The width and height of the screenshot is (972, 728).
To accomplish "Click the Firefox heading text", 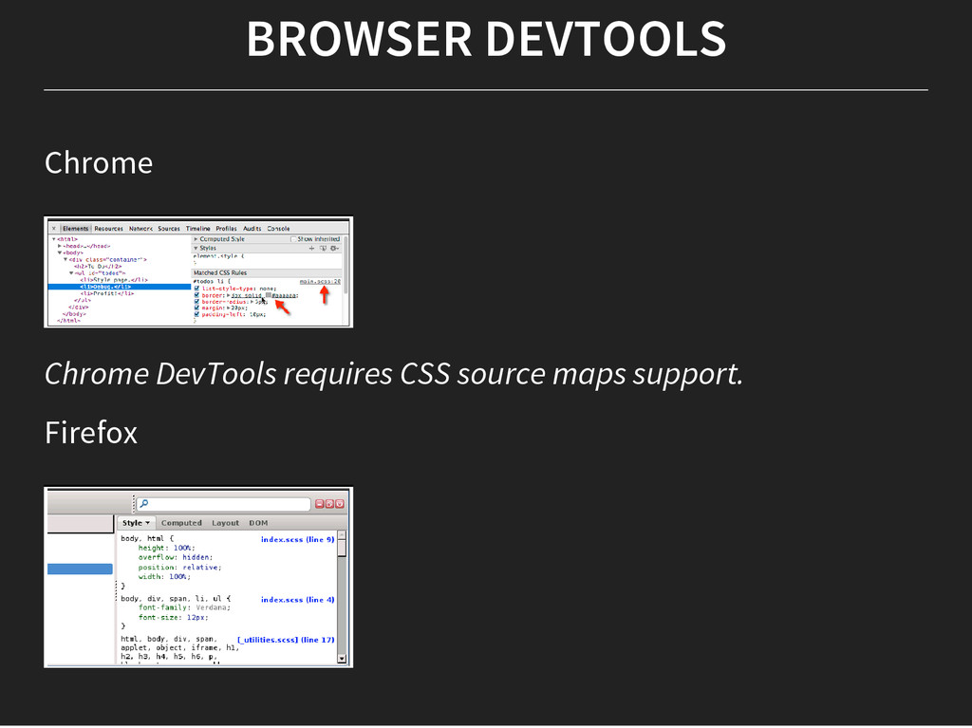I will 91,432.
